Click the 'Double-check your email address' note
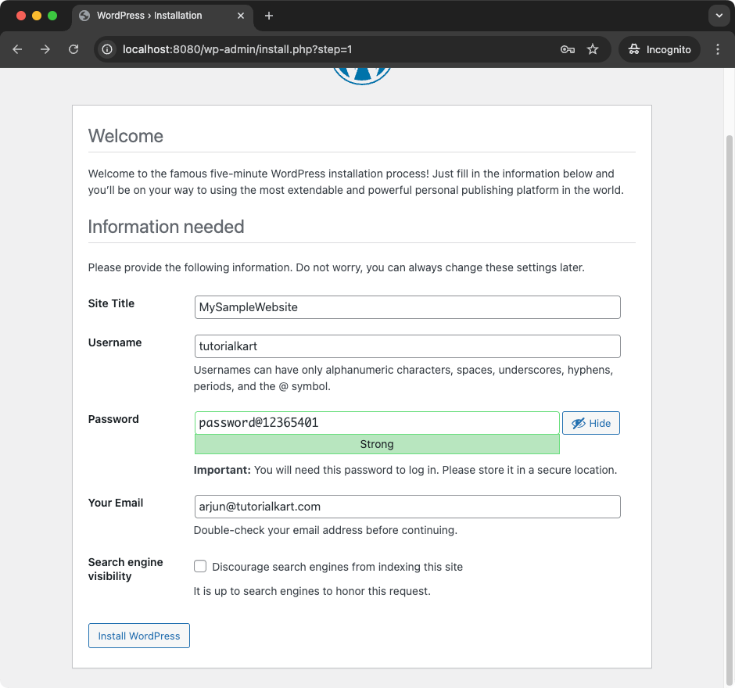Image resolution: width=735 pixels, height=688 pixels. [325, 530]
